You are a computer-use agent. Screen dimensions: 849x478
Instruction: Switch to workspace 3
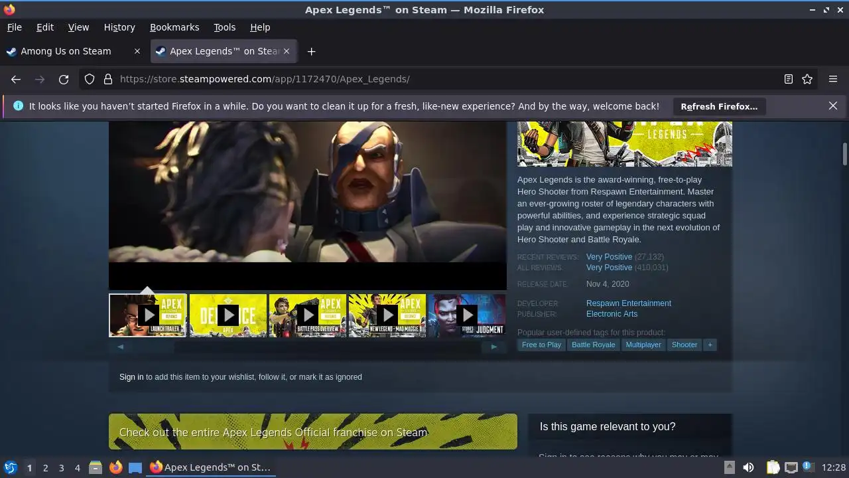click(61, 468)
